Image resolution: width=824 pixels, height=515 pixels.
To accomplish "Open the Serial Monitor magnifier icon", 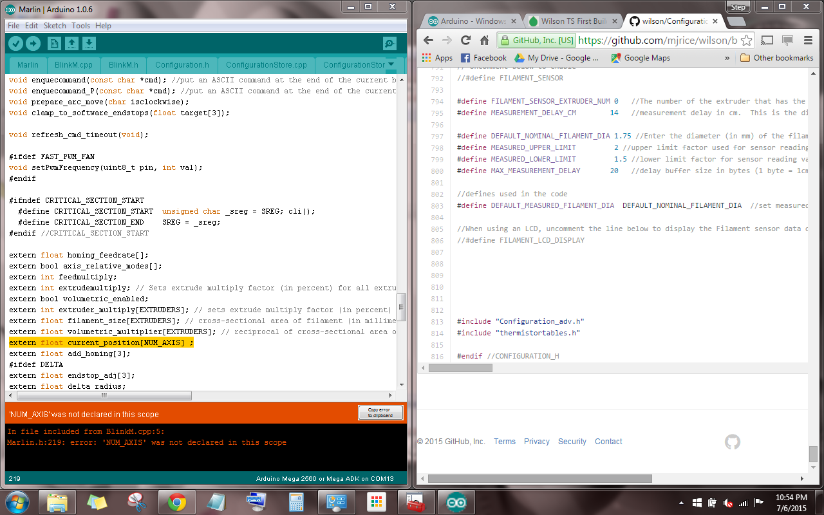I will tap(389, 43).
